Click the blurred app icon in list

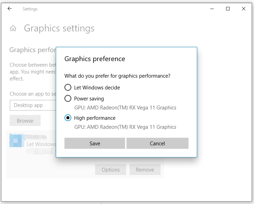(x=17, y=141)
